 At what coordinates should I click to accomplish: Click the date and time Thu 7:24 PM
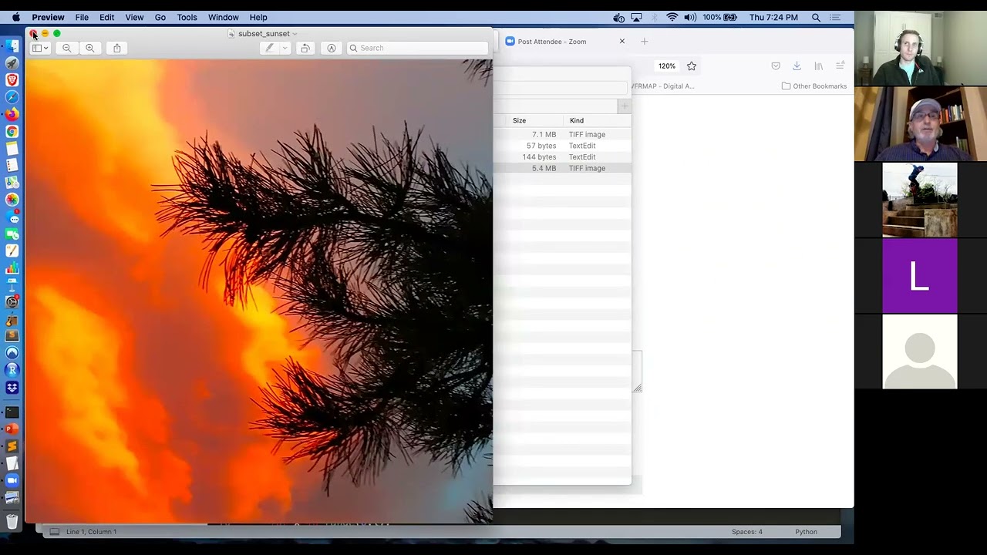(773, 17)
